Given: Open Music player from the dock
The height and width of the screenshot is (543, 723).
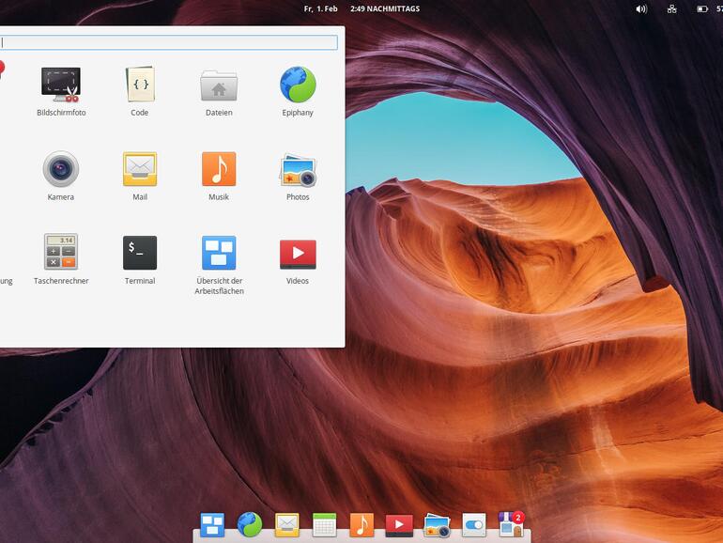Looking at the screenshot, I should (361, 525).
